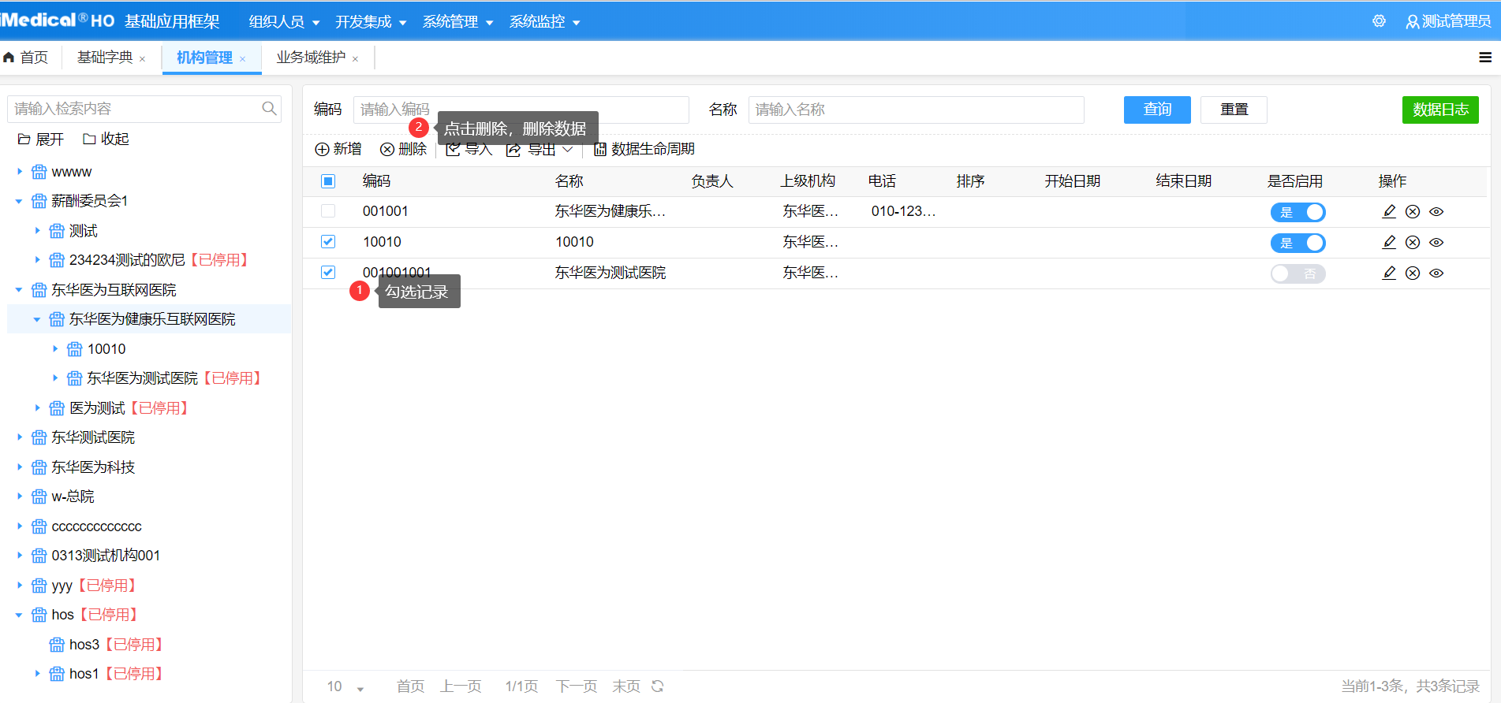Click the delete icon for row 001001
The image size is (1501, 703).
(1413, 211)
